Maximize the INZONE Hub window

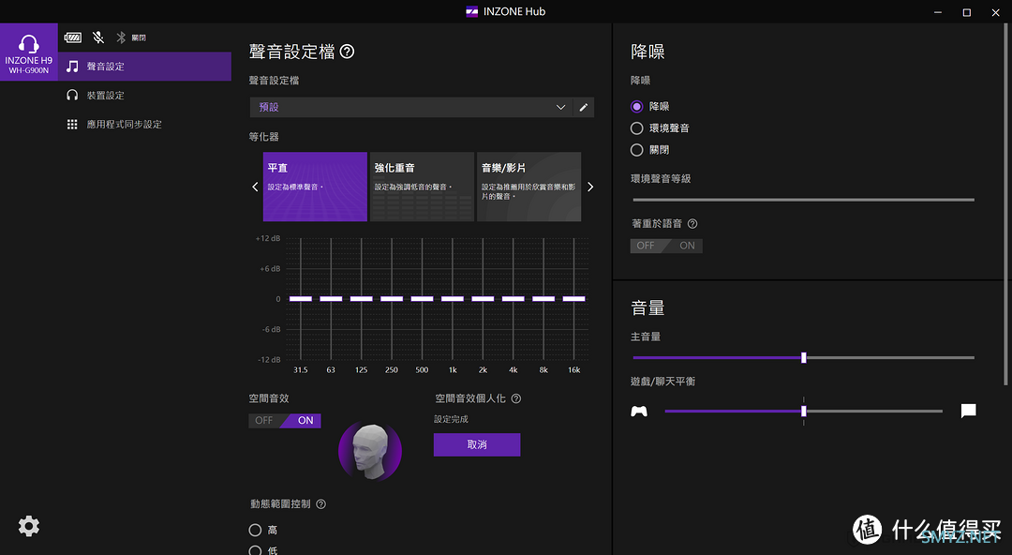click(x=966, y=11)
